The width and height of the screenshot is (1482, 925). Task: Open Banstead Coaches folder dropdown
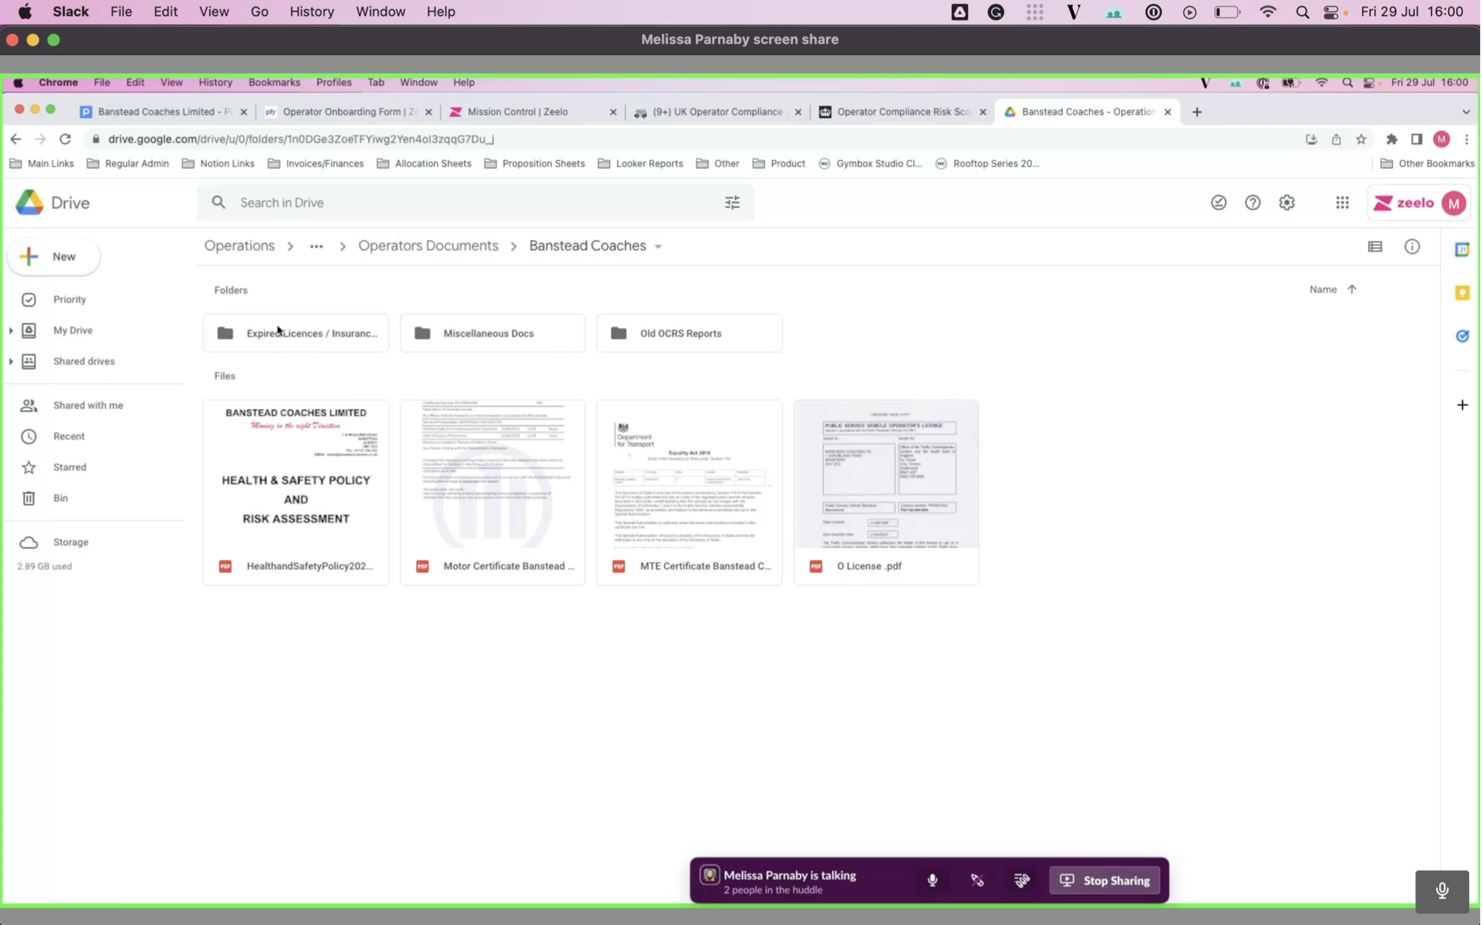(659, 246)
